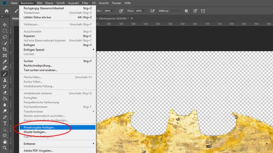Close the open document tab

(x=132, y=18)
